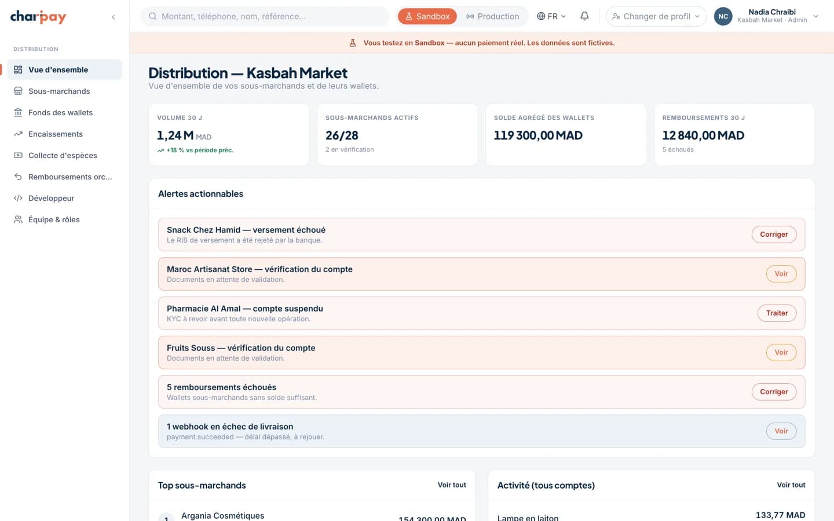The width and height of the screenshot is (834, 521).
Task: Open Équipe & rôles page
Action: pos(65,219)
